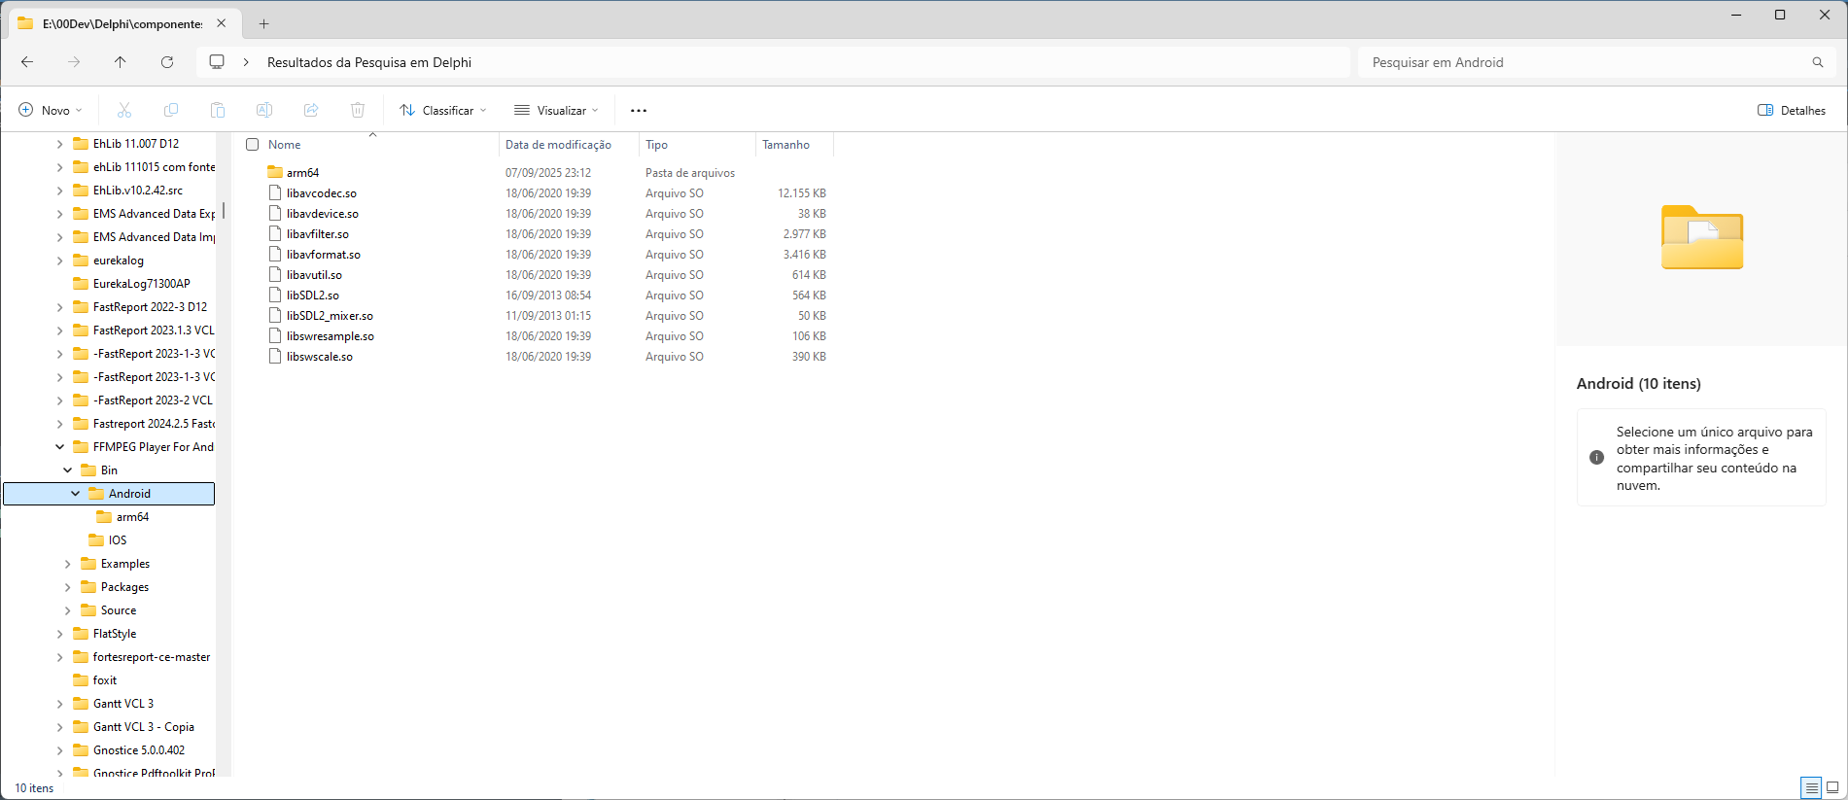Click the forward navigation arrow

tap(74, 62)
